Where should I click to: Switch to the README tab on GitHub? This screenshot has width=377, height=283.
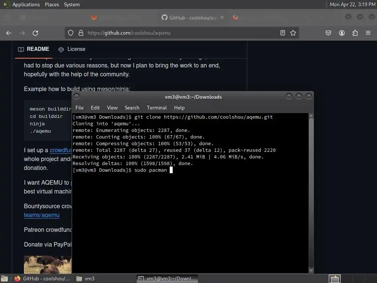[34, 49]
